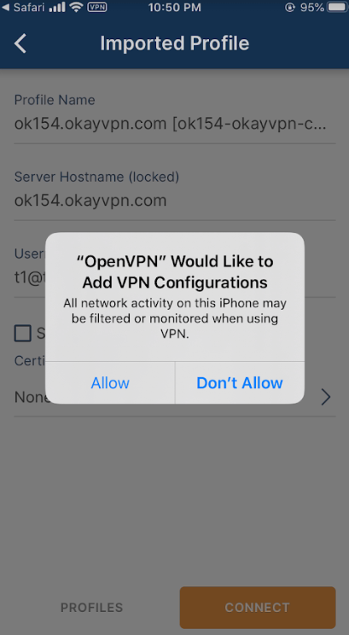Allow OpenVPN to add VPN configurations
Image resolution: width=349 pixels, height=635 pixels.
click(110, 382)
